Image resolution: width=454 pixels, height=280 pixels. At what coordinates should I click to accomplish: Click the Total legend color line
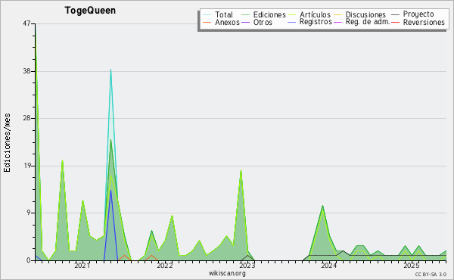tap(207, 15)
